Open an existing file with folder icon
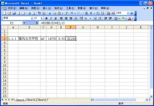154x106 pixels. point(9,13)
